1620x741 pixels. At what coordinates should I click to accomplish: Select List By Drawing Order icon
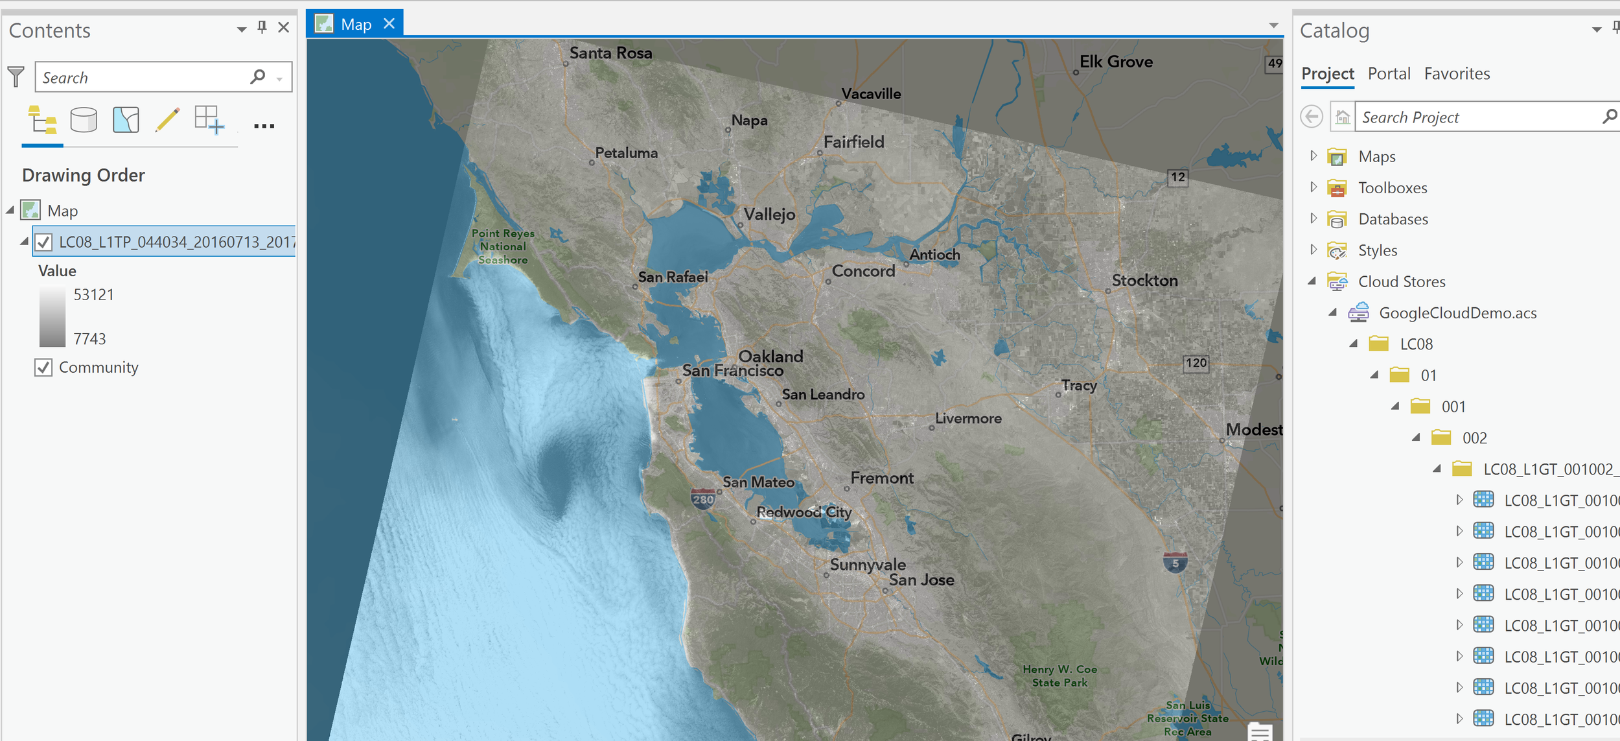pyautogui.click(x=42, y=121)
